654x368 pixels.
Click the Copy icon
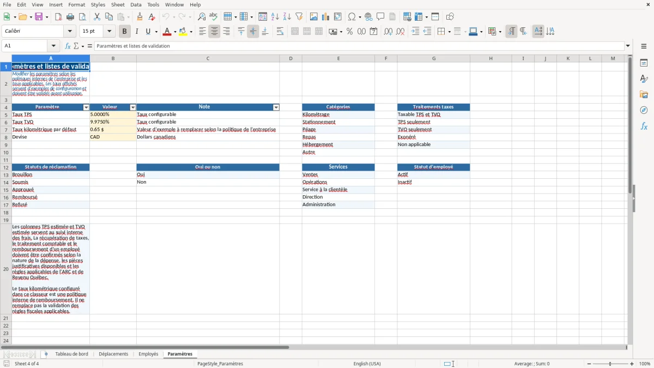[x=109, y=17]
